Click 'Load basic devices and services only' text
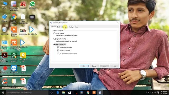The height and width of the screenshot is (95, 169). [67, 41]
